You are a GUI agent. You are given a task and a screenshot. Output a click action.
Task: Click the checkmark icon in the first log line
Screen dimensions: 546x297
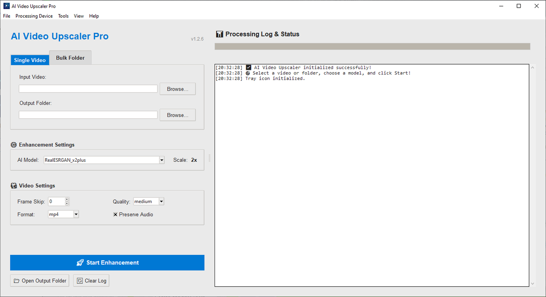pos(249,67)
